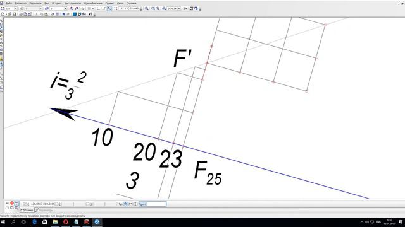Open the Справка menu

pyautogui.click(x=131, y=3)
